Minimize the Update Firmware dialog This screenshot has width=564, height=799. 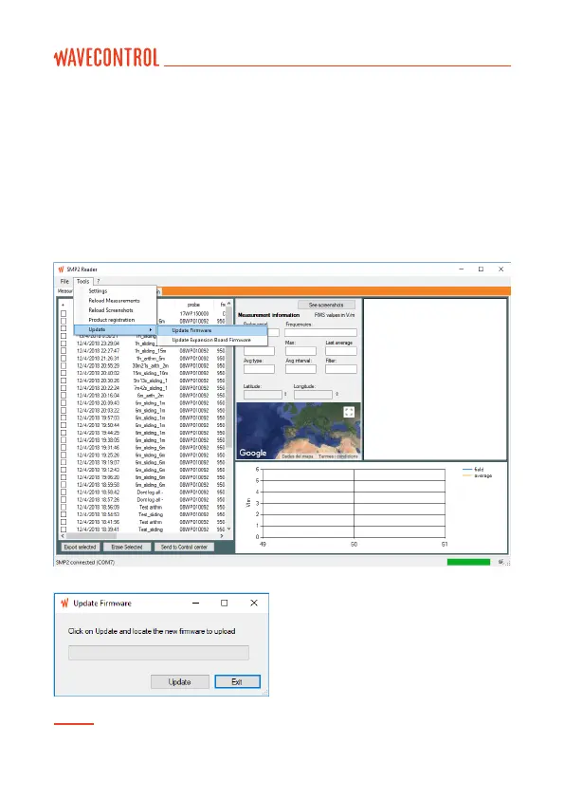pos(195,603)
